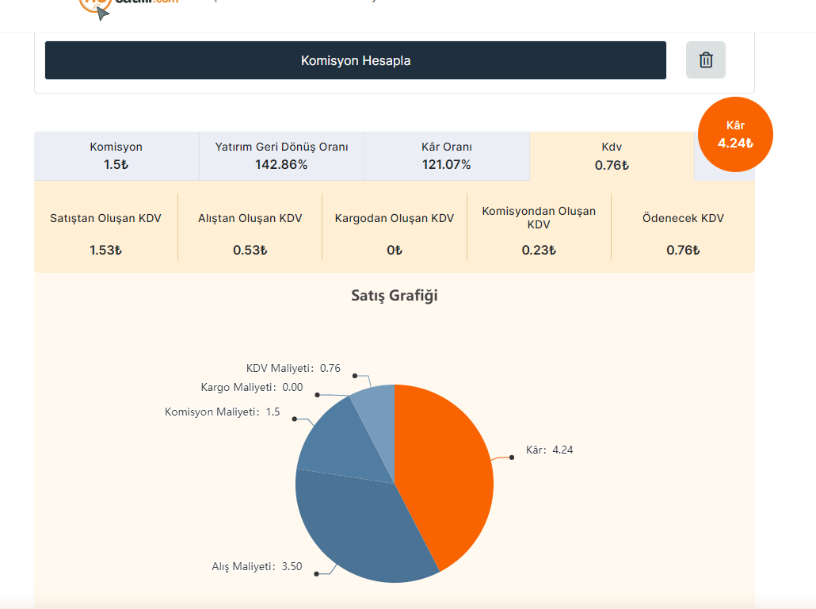Select the Kdv 0.76₺ tab

pyautogui.click(x=612, y=156)
